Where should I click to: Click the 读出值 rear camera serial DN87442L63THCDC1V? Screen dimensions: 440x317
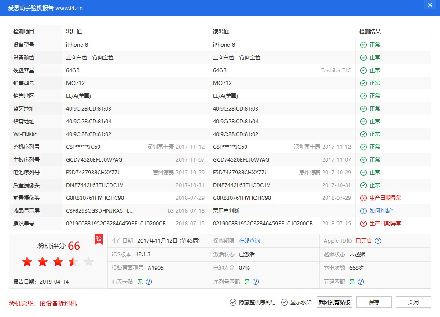pyautogui.click(x=241, y=185)
